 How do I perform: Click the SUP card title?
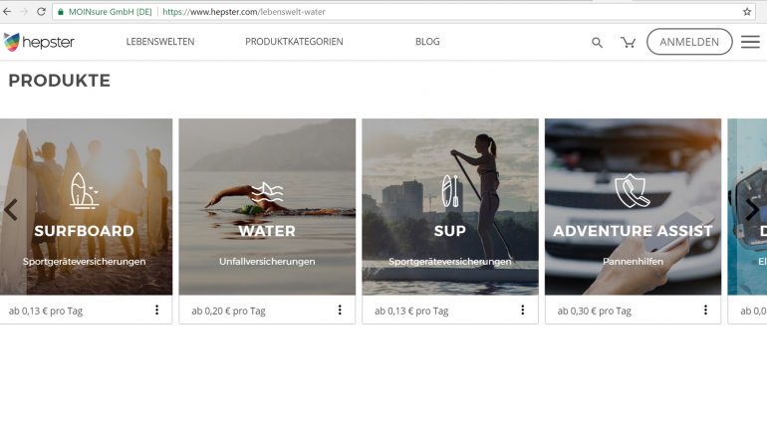[x=450, y=231]
